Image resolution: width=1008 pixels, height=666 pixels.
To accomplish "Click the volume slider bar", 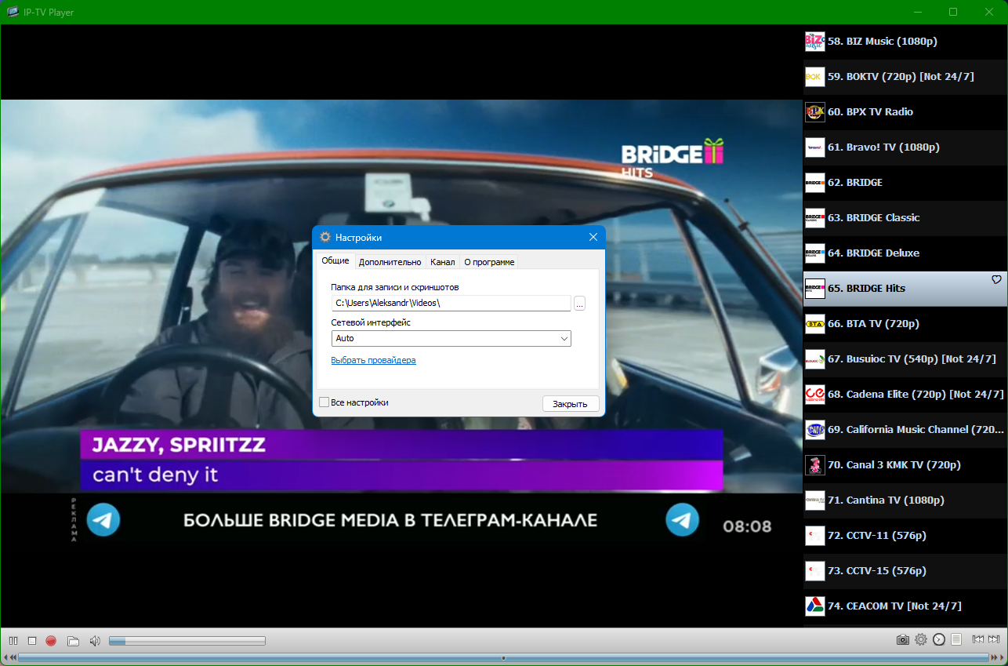I will click(x=187, y=641).
